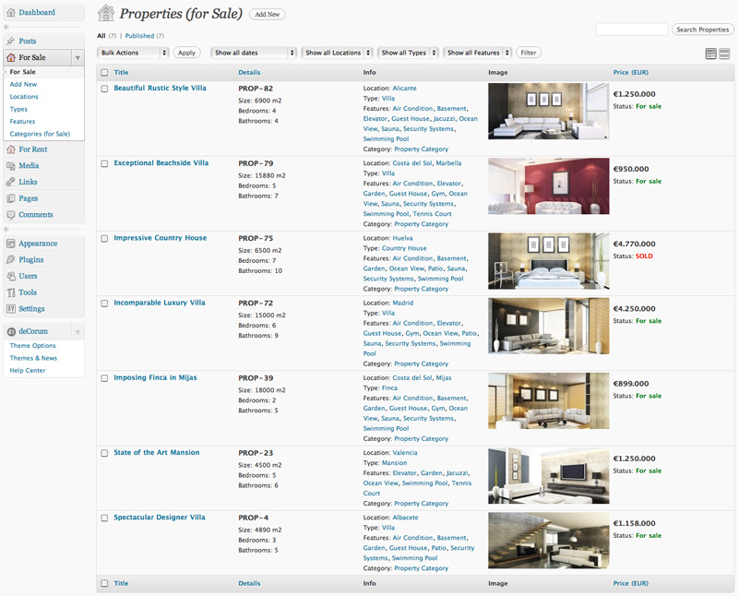This screenshot has width=738, height=596.
Task: Tick the Impressive Country House checkbox
Action: click(x=104, y=238)
